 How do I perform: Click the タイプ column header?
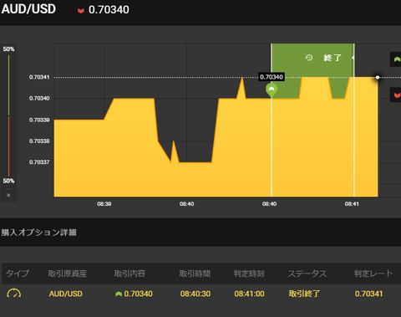18,274
